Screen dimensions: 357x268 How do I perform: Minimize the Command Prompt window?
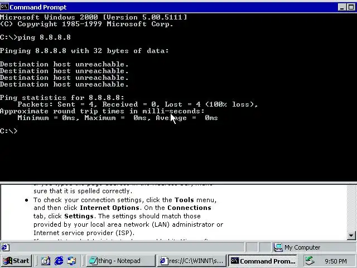tap(342, 7)
